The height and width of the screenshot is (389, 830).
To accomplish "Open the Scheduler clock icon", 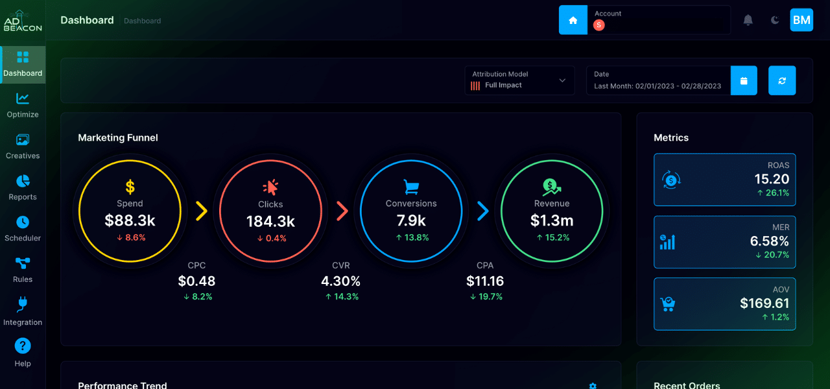I will 23,222.
